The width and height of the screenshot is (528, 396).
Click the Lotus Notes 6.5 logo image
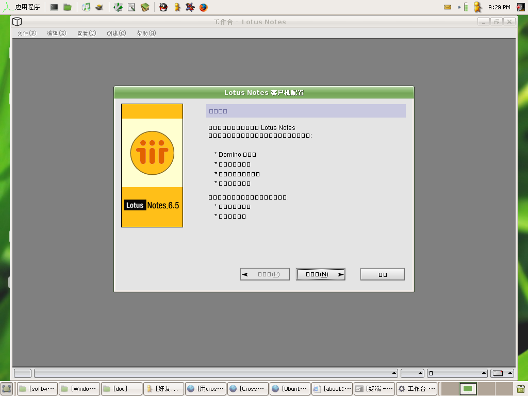(152, 166)
